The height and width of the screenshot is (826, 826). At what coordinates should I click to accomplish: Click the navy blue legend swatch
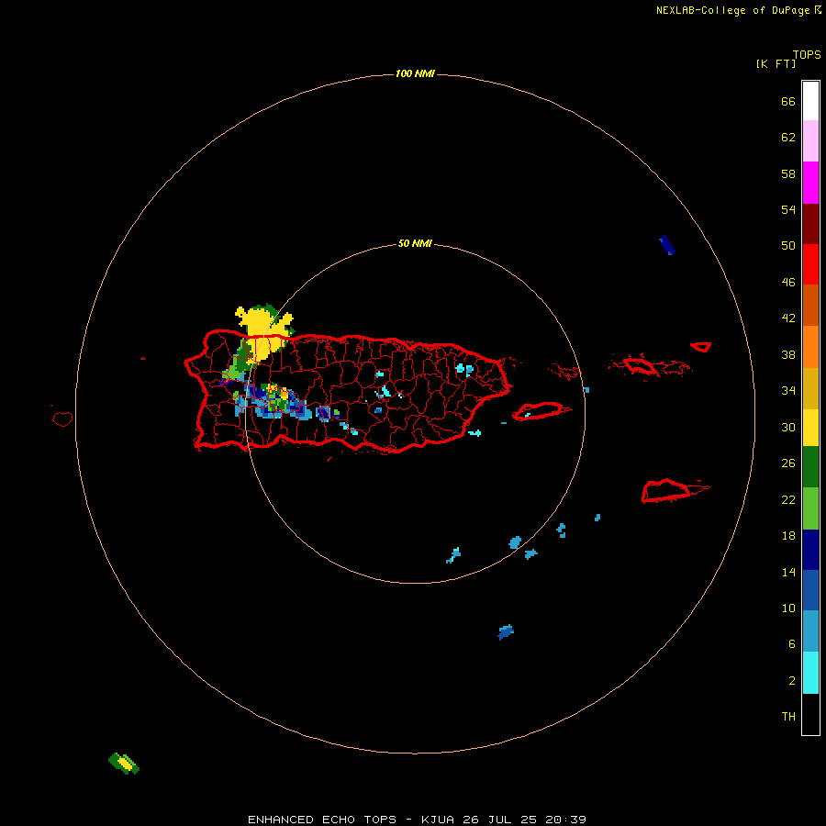pos(810,550)
